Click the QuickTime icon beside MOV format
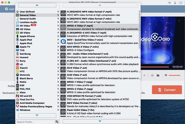The height and width of the screenshot is (124, 185). tap(63, 42)
